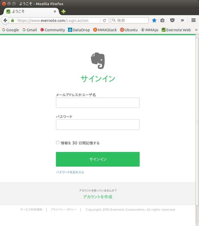Close the Firefox window

(x=4, y=4)
